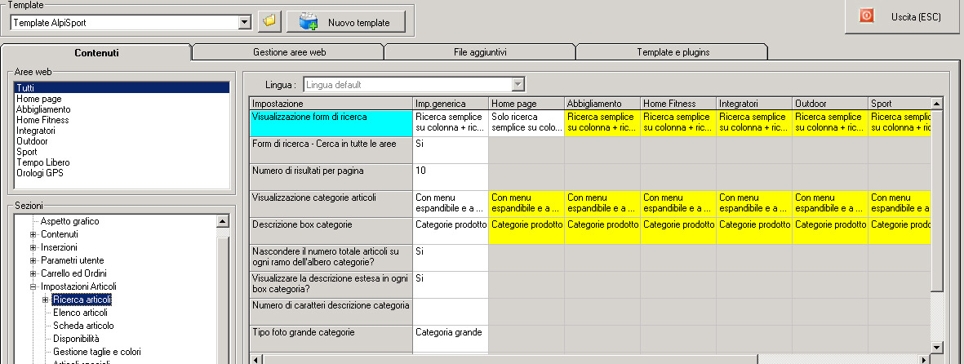Image resolution: width=964 pixels, height=364 pixels.
Task: Click yellow Abbigliamento cell for Visualizzazione form di ricerca
Action: pyautogui.click(x=602, y=123)
